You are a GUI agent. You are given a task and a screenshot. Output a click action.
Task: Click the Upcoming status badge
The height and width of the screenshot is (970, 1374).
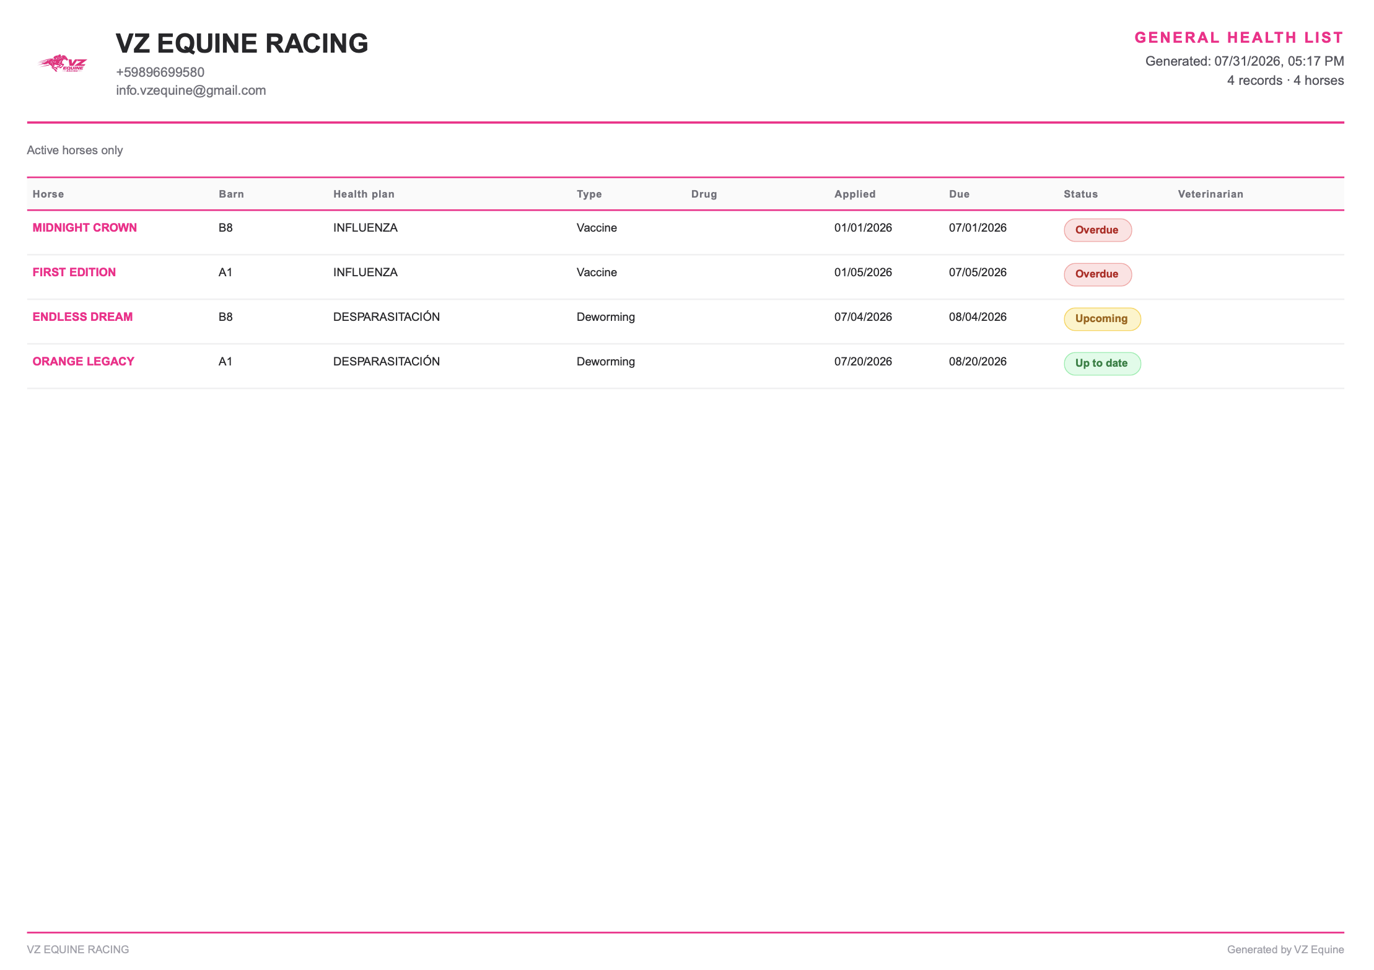1102,319
